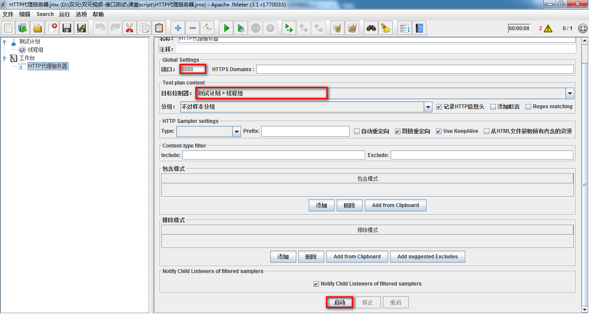Click the Collapse All minus icon
The width and height of the screenshot is (589, 314).
pos(192,28)
